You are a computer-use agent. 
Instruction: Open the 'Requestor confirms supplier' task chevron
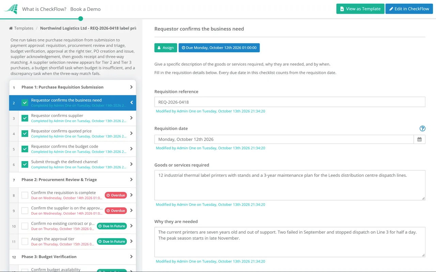tap(131, 118)
